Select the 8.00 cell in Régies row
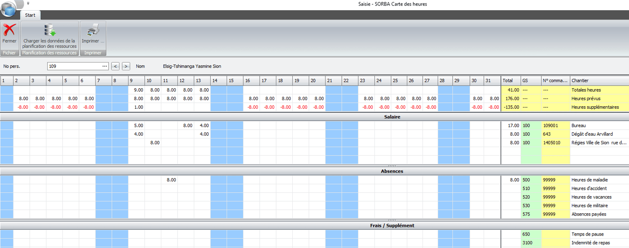The image size is (629, 248). click(x=153, y=143)
